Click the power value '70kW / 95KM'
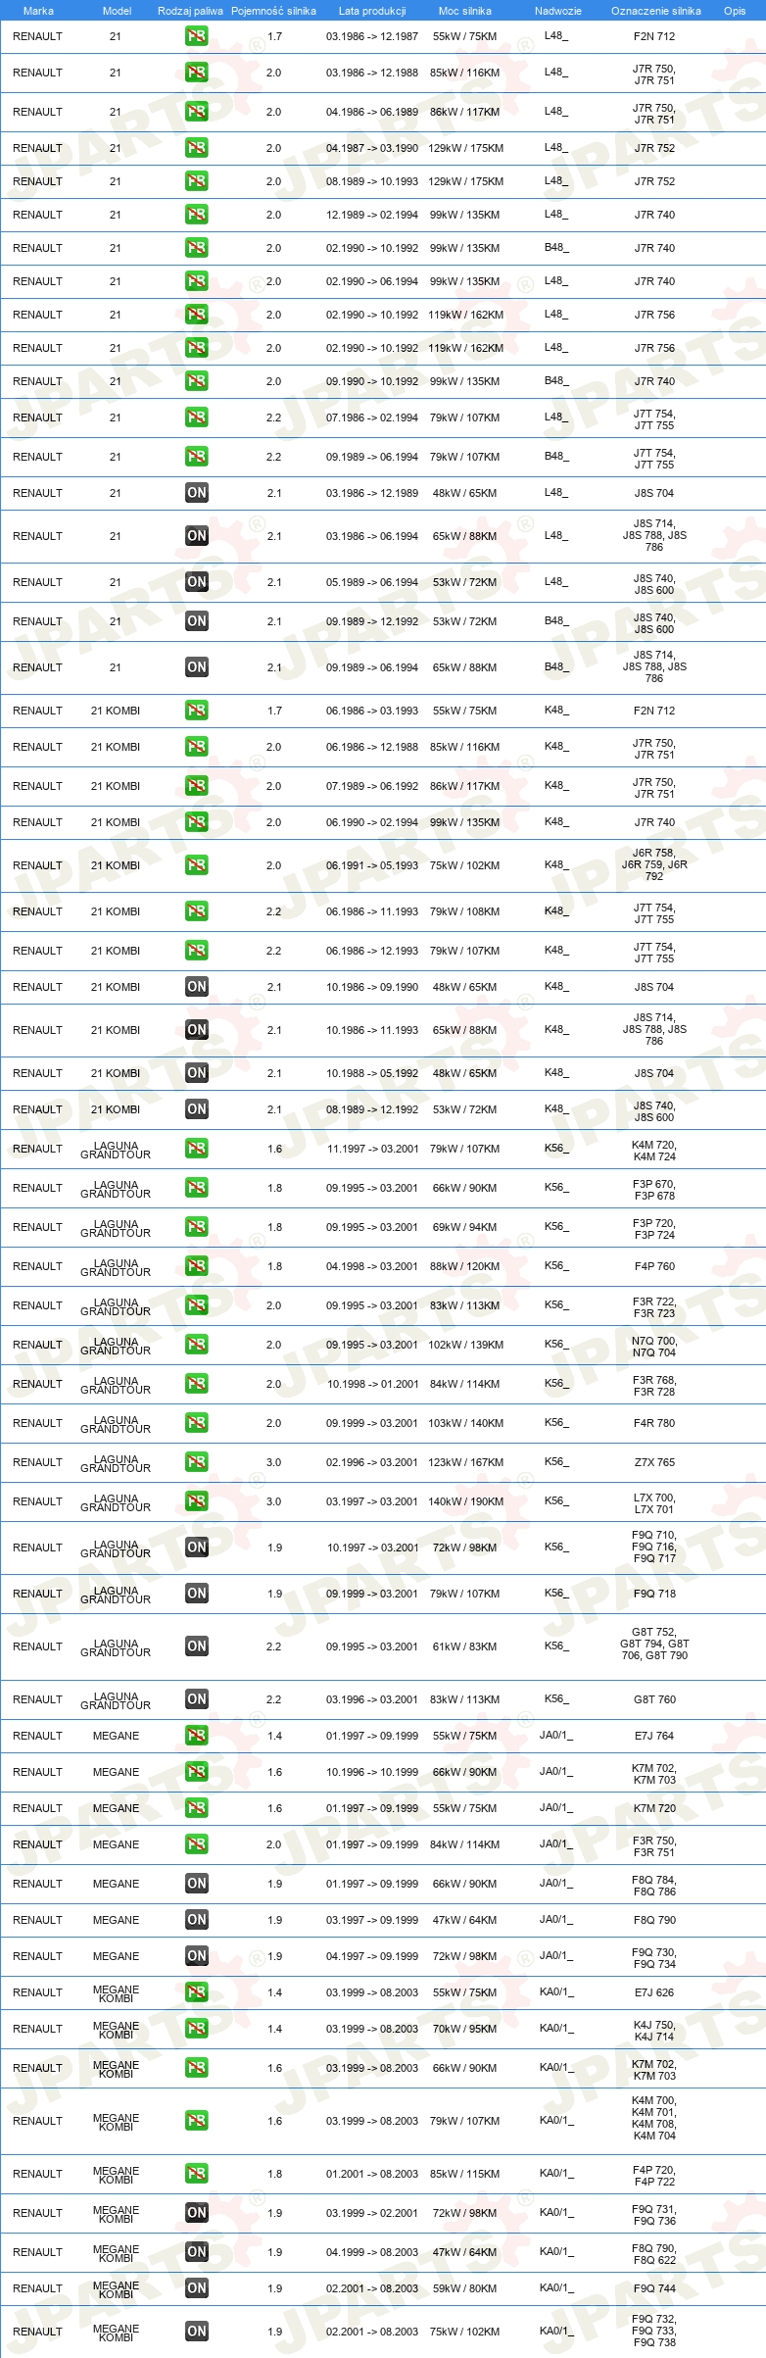 coord(465,2029)
